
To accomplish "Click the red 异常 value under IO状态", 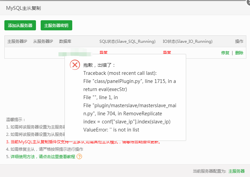I will click(167, 52).
